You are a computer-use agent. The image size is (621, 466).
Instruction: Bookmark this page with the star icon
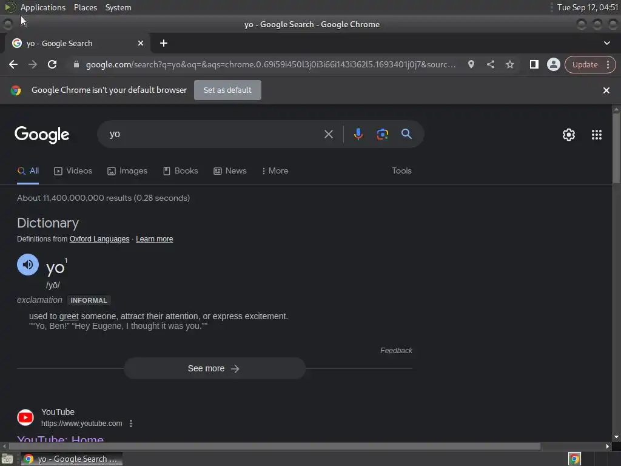[x=509, y=64]
